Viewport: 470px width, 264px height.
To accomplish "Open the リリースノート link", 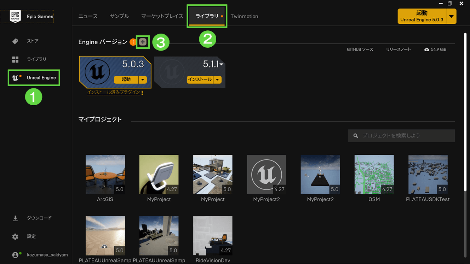I will point(399,49).
